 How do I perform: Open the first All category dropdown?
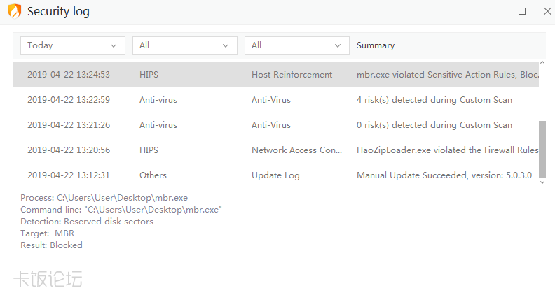tap(185, 45)
